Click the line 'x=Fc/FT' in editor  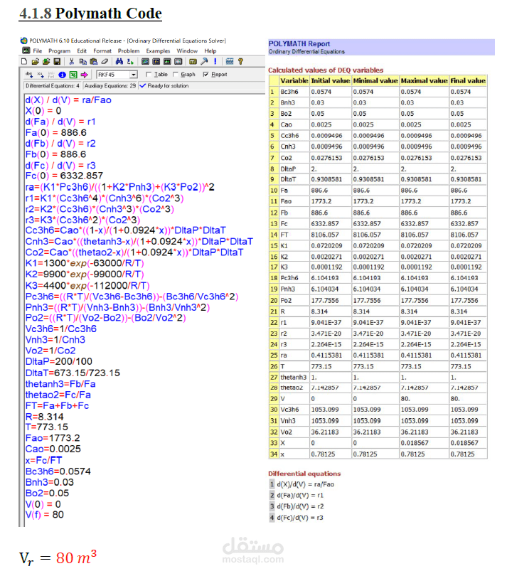tap(43, 460)
